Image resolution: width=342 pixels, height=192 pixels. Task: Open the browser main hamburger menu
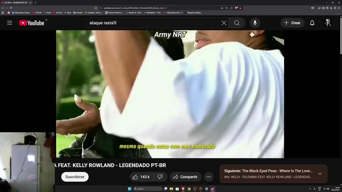[339, 8]
